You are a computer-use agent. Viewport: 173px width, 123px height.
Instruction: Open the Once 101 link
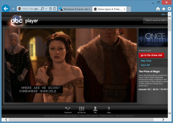pyautogui.click(x=145, y=65)
